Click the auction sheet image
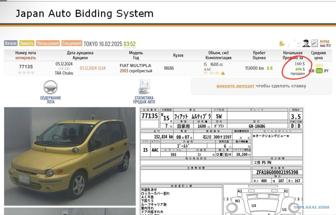 221,161
